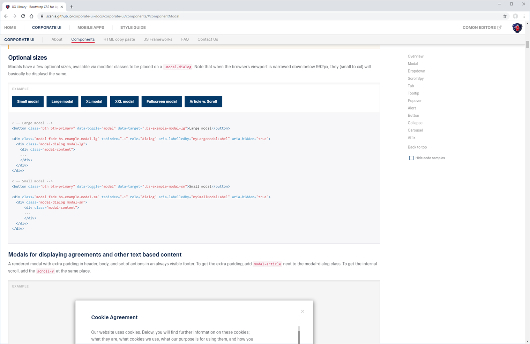Click the Back to top link
530x344 pixels.
coord(417,147)
